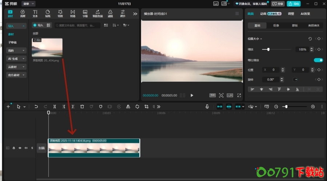This screenshot has height=181, width=327.
Task: Switch to the 调整 tab
Action: (291, 13)
